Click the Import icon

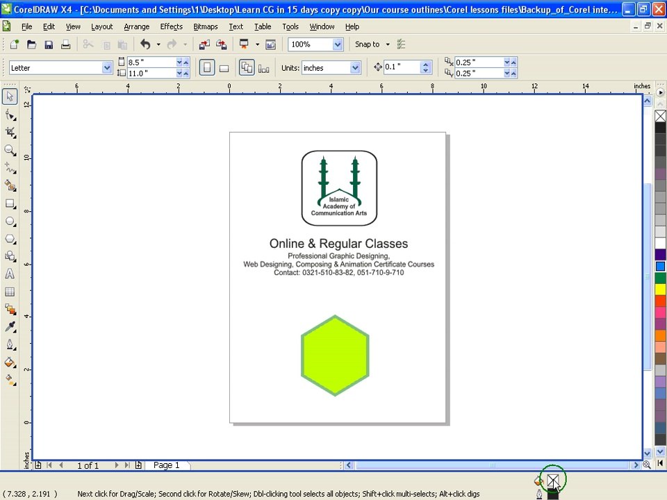[204, 44]
